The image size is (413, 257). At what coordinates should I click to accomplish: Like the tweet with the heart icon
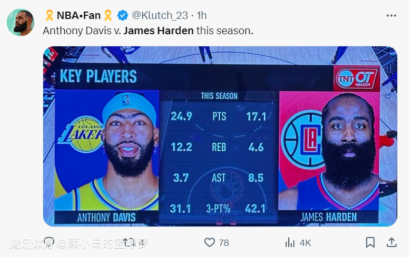click(x=210, y=242)
